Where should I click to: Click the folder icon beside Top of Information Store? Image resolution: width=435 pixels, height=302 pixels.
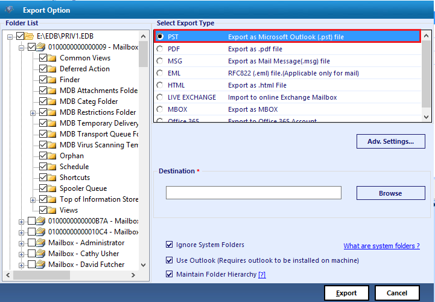pyautogui.click(x=52, y=199)
